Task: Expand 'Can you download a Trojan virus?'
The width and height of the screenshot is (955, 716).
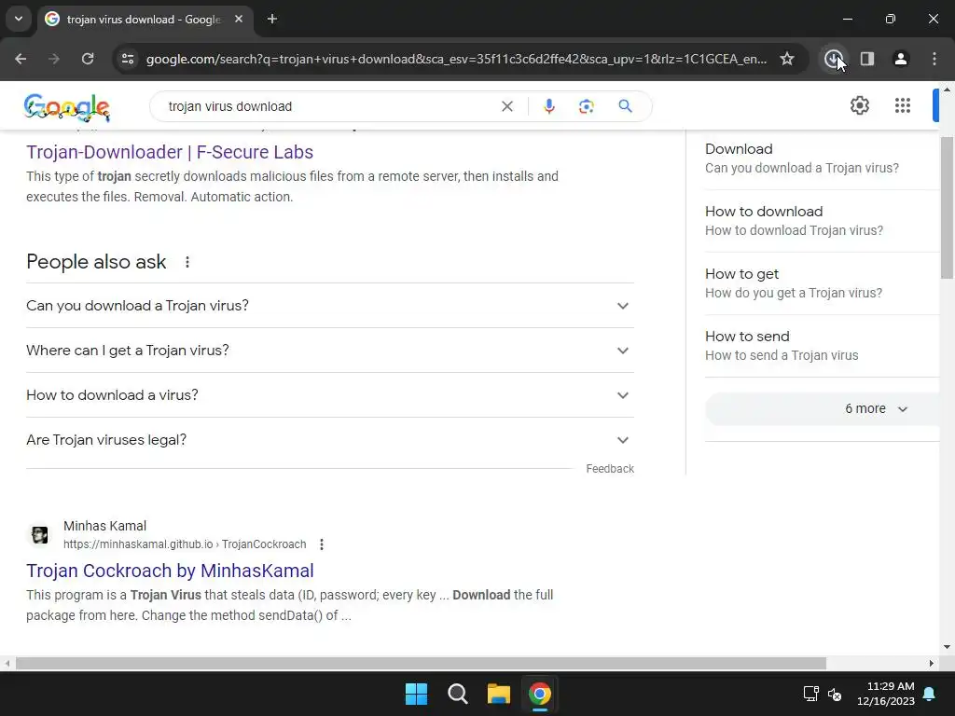Action: click(x=329, y=306)
